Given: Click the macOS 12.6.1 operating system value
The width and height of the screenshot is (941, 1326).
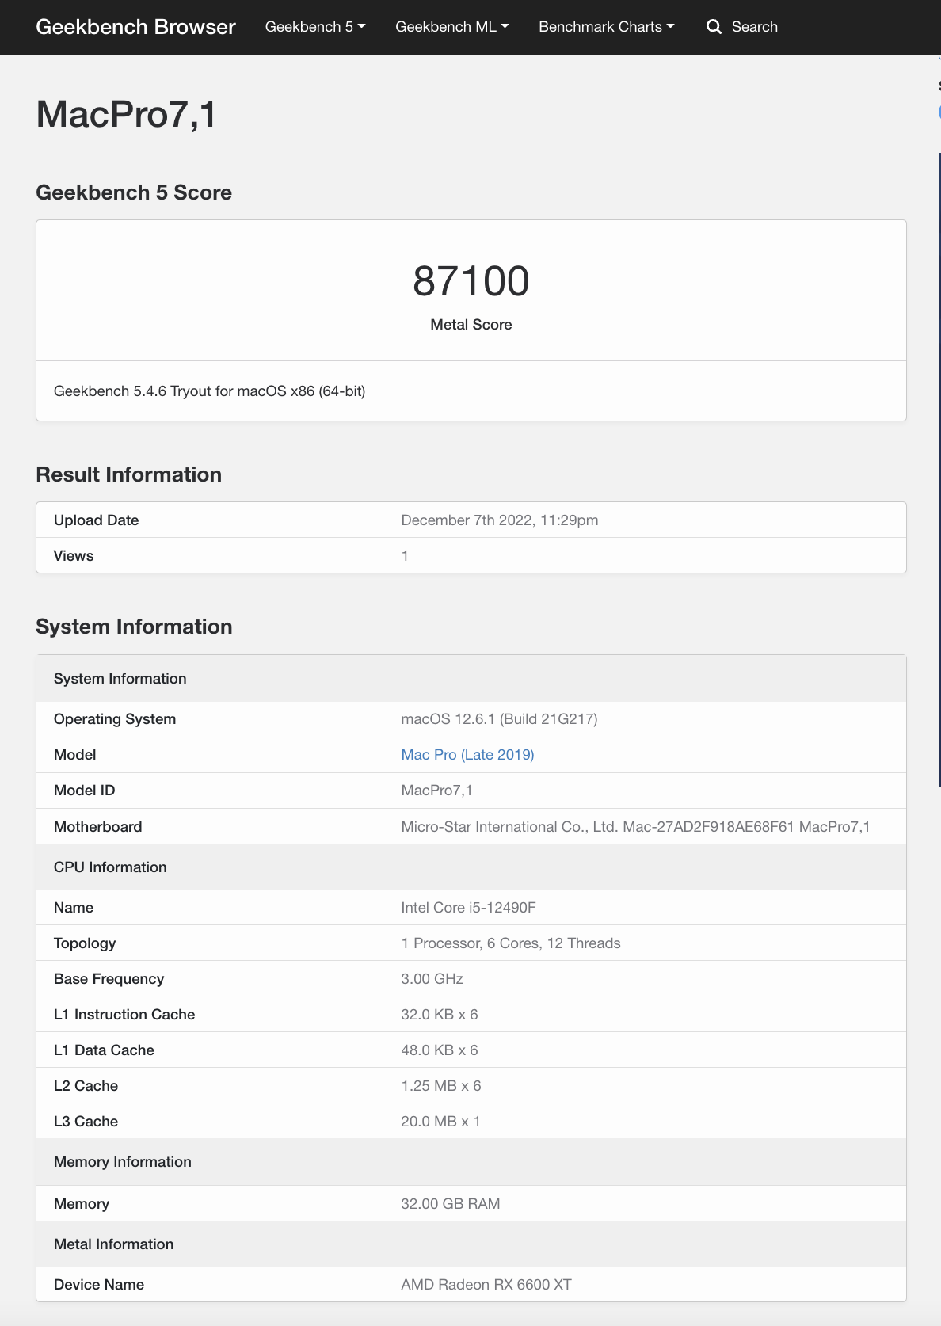Looking at the screenshot, I should (499, 719).
